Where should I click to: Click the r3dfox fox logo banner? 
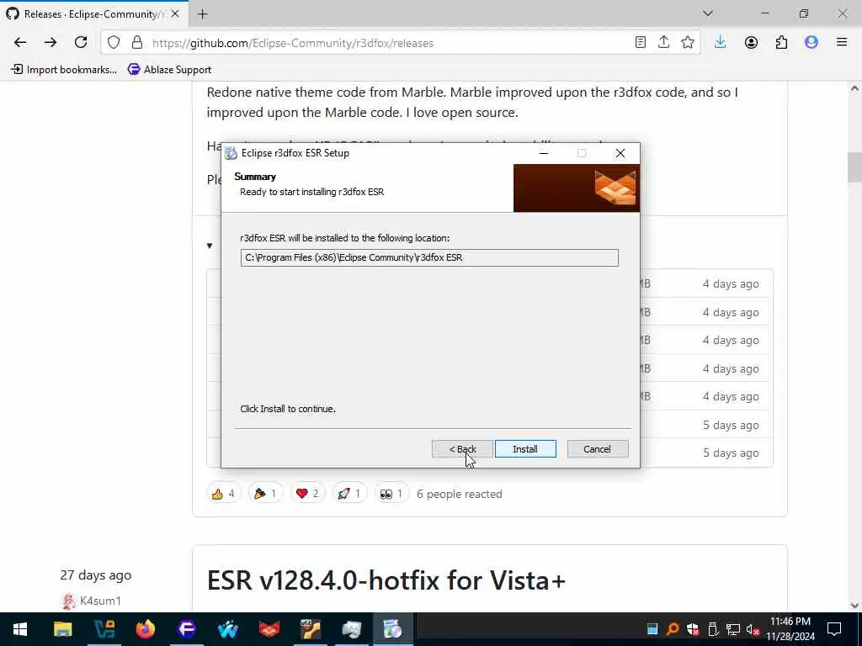[x=576, y=188]
